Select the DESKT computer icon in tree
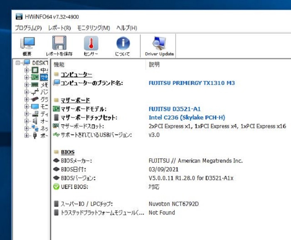Image resolution: width=291 pixels, height=240 pixels. (x=27, y=63)
